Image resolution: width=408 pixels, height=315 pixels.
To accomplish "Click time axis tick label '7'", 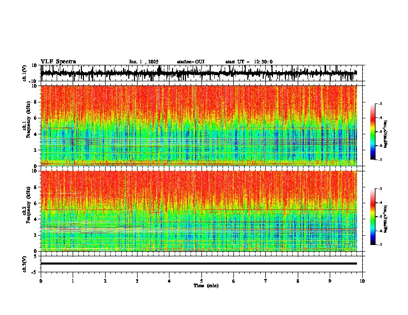I will pos(266,281).
